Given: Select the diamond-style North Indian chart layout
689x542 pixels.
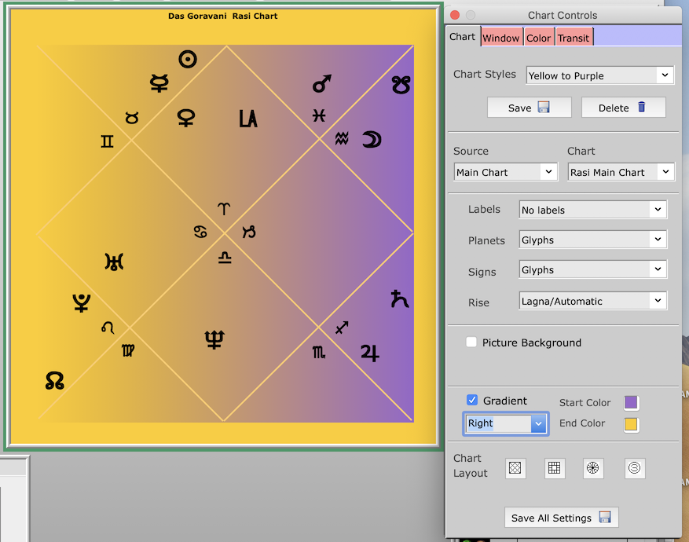Looking at the screenshot, I should (515, 468).
